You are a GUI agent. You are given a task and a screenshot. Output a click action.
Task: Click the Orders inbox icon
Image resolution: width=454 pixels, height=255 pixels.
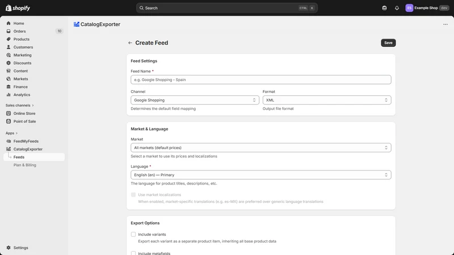tap(9, 31)
